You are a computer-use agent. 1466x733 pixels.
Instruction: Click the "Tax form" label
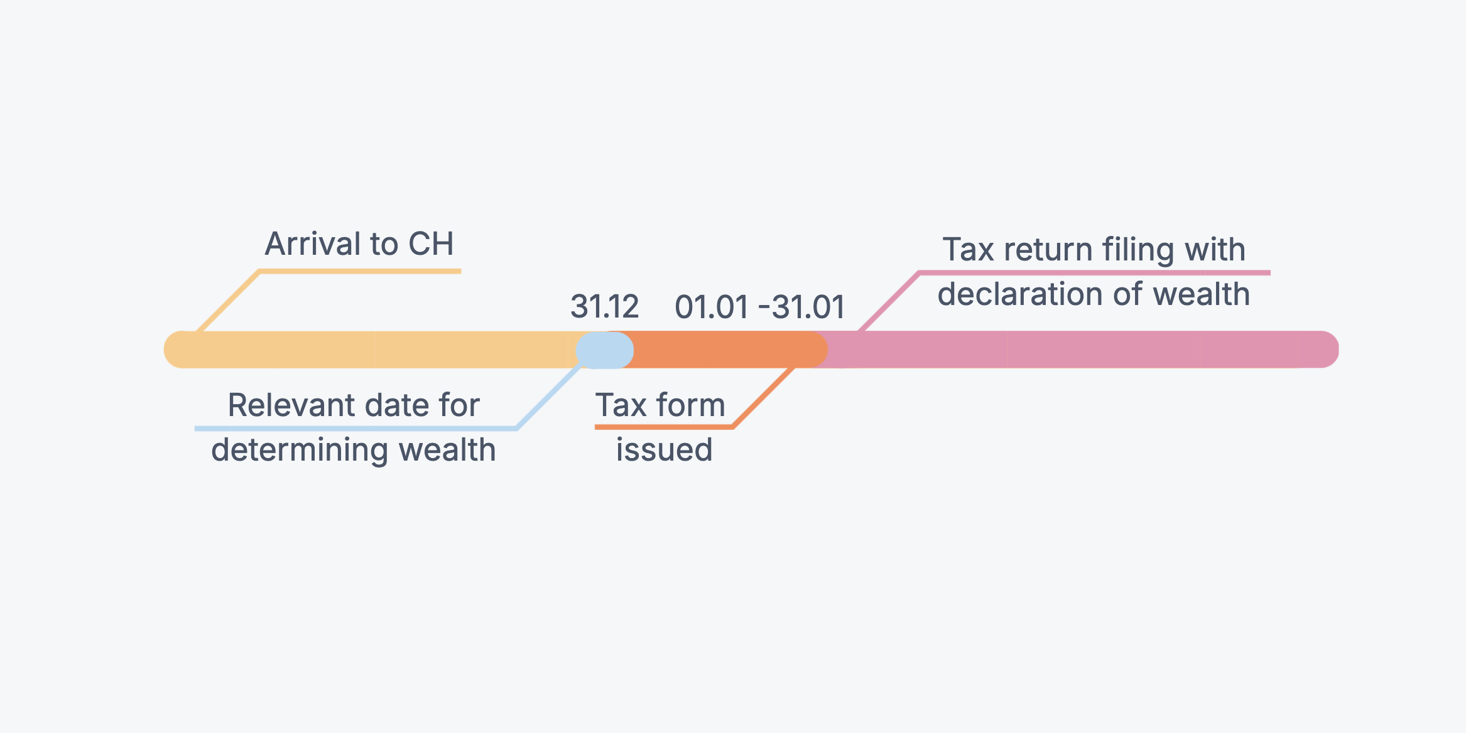[660, 405]
